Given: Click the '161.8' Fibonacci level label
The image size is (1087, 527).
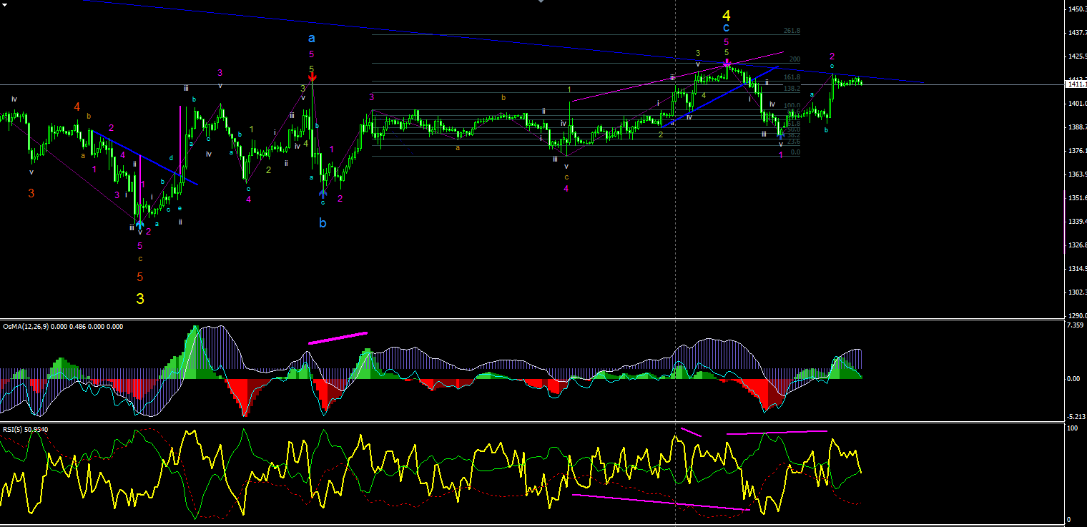Looking at the screenshot, I should click(792, 77).
